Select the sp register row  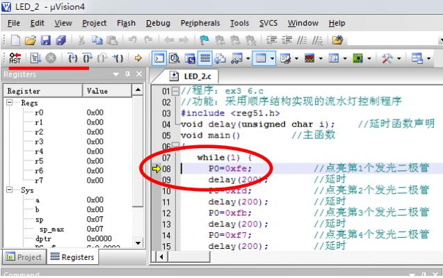click(x=68, y=220)
